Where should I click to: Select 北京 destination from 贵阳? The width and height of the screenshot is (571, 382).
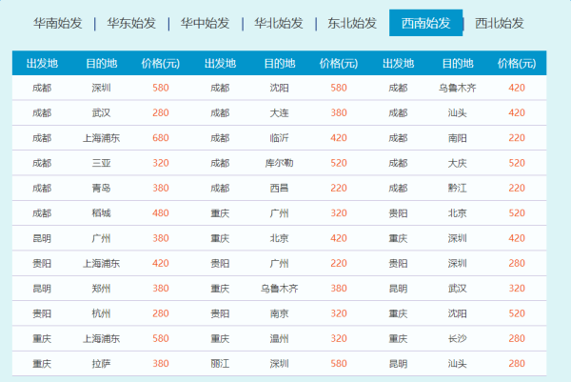tap(458, 213)
